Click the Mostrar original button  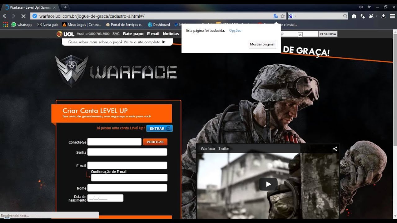262,44
